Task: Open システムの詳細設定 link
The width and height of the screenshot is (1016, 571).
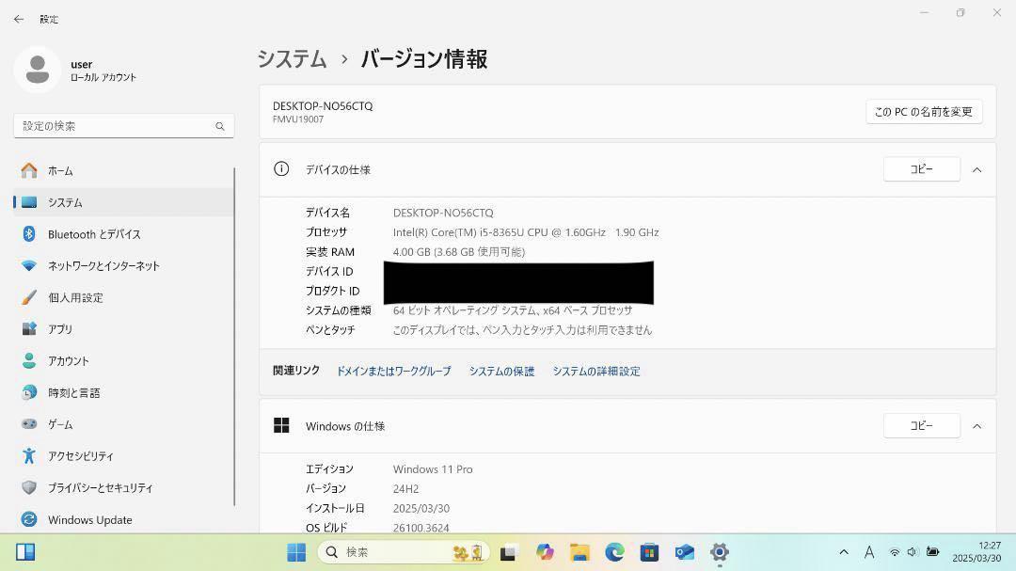Action: click(x=596, y=372)
